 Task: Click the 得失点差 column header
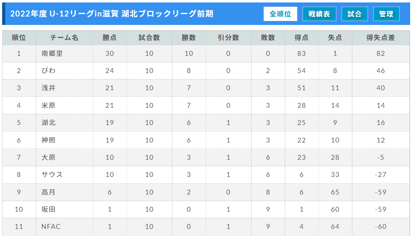(381, 38)
